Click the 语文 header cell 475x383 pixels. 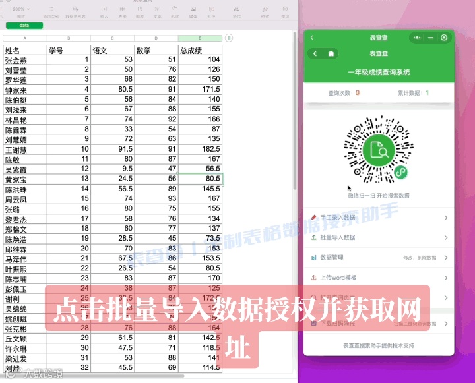click(113, 50)
